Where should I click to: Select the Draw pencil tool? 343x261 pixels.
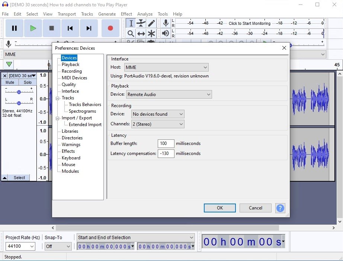point(151,23)
